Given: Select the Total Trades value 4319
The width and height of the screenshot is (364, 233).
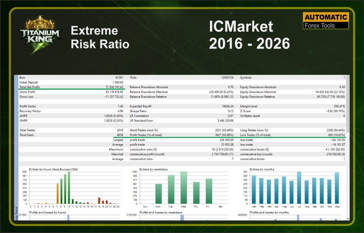Looking at the screenshot, I should [x=120, y=130].
